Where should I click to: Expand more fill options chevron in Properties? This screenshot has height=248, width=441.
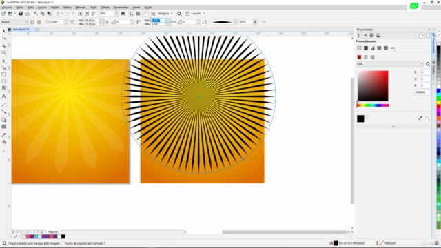393,127
